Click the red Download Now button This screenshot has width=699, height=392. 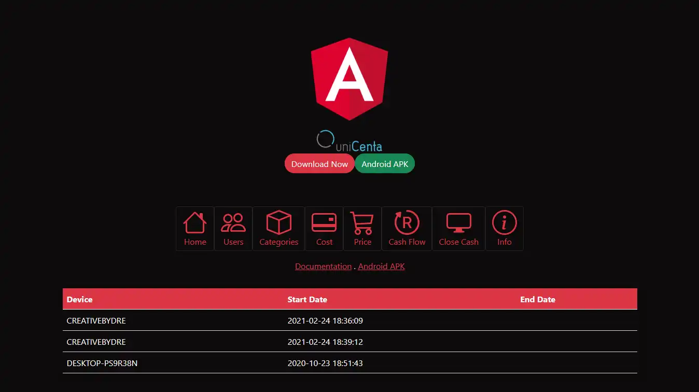[319, 164]
